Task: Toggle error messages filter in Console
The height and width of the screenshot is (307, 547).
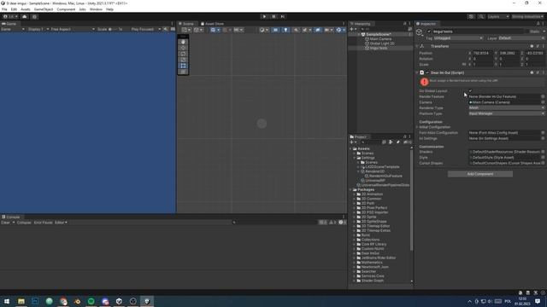Action: (x=342, y=223)
